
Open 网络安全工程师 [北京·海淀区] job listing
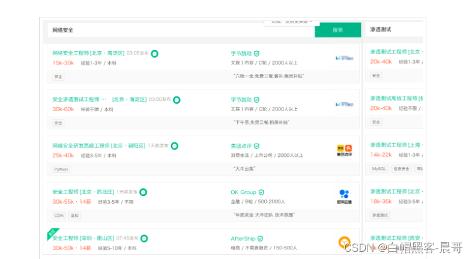[88, 53]
